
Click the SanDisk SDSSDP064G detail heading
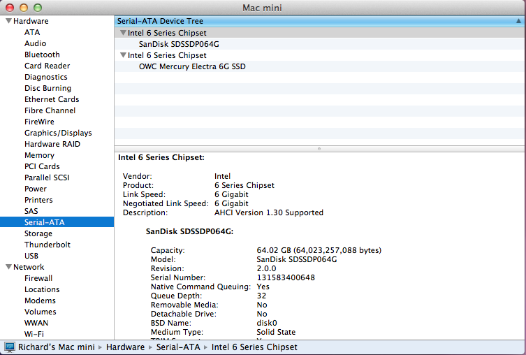click(189, 231)
